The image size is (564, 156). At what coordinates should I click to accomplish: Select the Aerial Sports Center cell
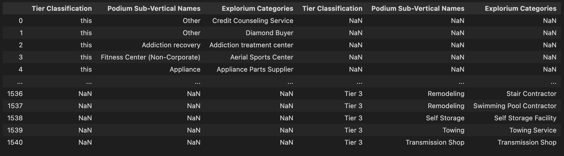coord(262,57)
